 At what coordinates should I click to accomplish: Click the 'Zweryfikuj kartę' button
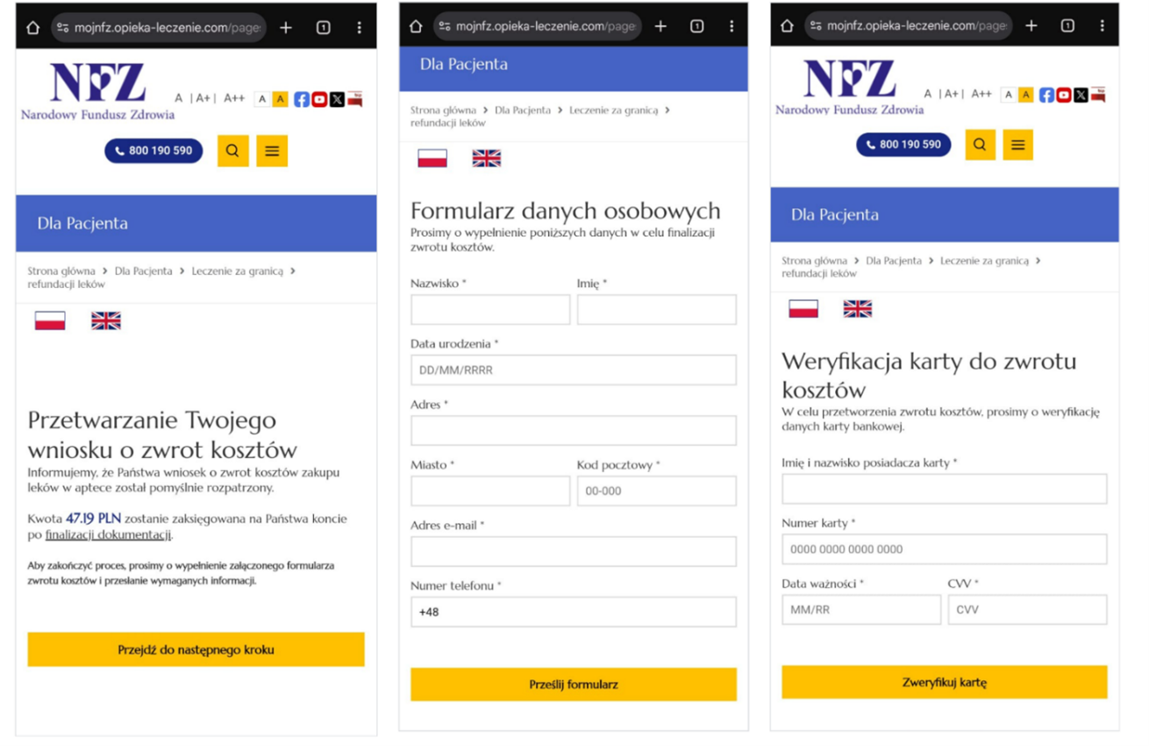944,682
